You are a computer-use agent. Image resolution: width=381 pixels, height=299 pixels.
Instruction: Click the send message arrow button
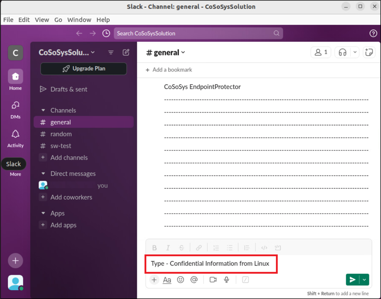(x=352, y=280)
